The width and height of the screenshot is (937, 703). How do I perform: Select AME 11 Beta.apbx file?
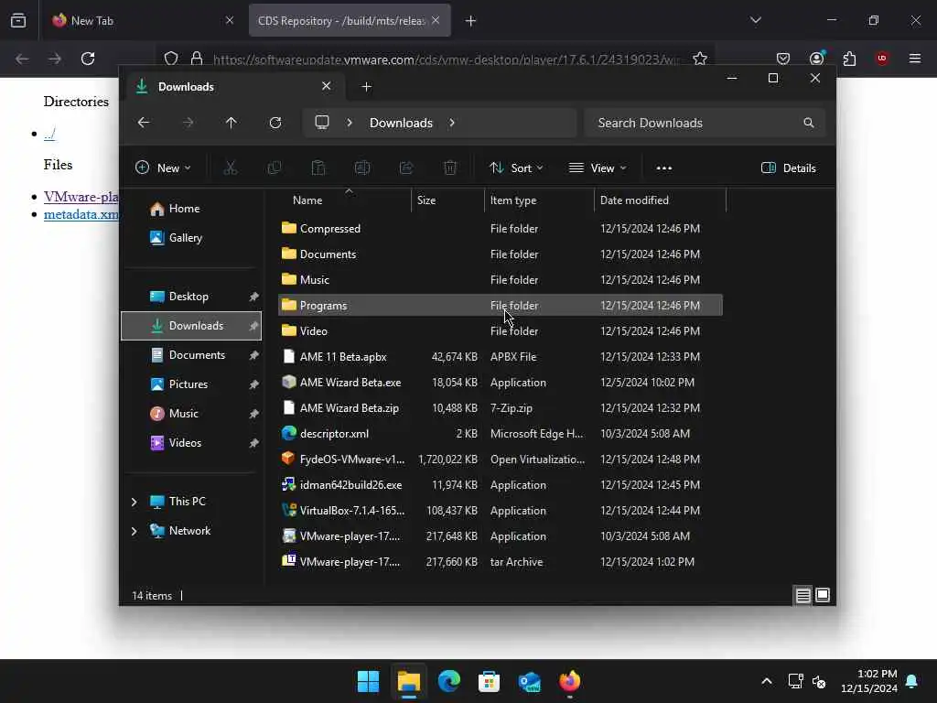click(x=501, y=356)
